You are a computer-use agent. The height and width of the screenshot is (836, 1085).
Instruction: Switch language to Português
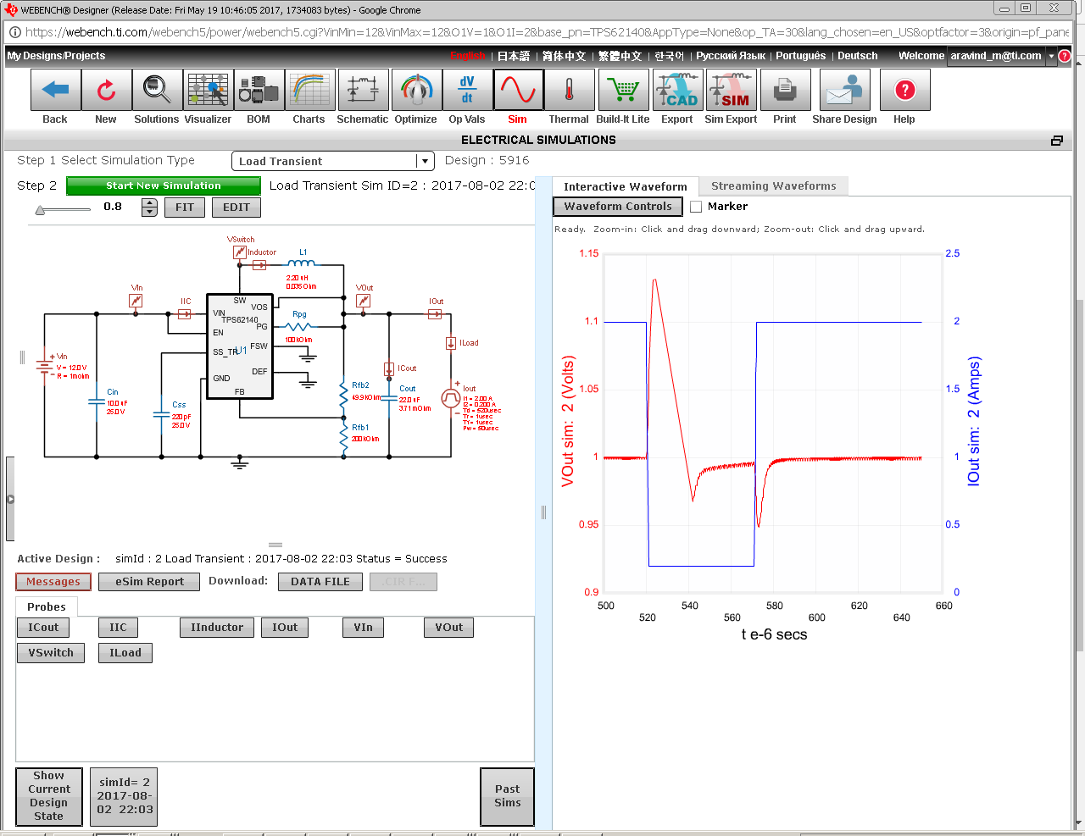800,56
